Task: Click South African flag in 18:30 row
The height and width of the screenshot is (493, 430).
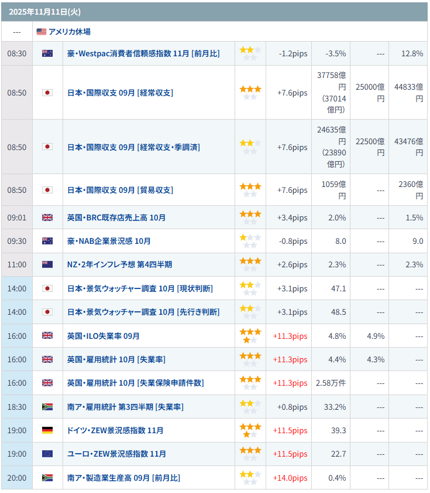Action: (47, 407)
